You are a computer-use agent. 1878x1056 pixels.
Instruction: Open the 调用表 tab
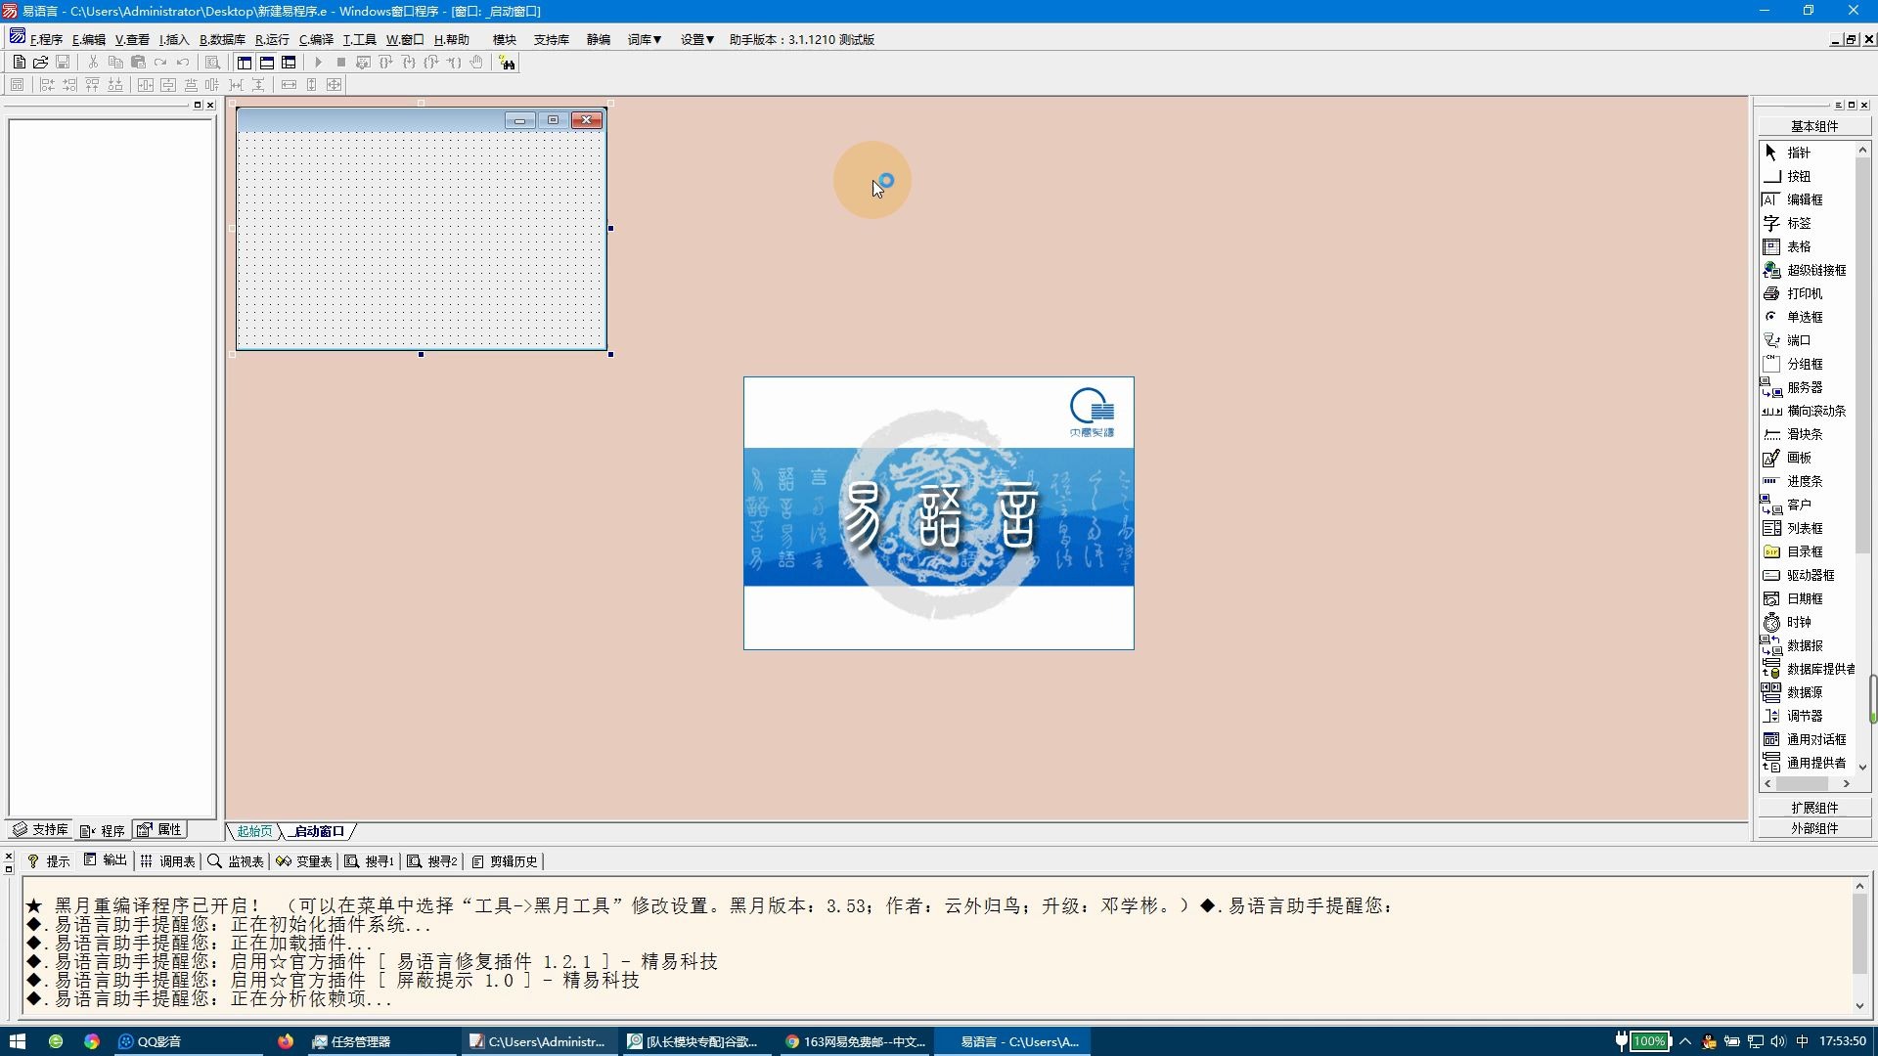(167, 861)
